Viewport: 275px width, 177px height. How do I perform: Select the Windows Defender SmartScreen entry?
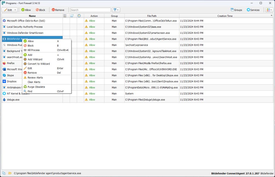[25, 33]
